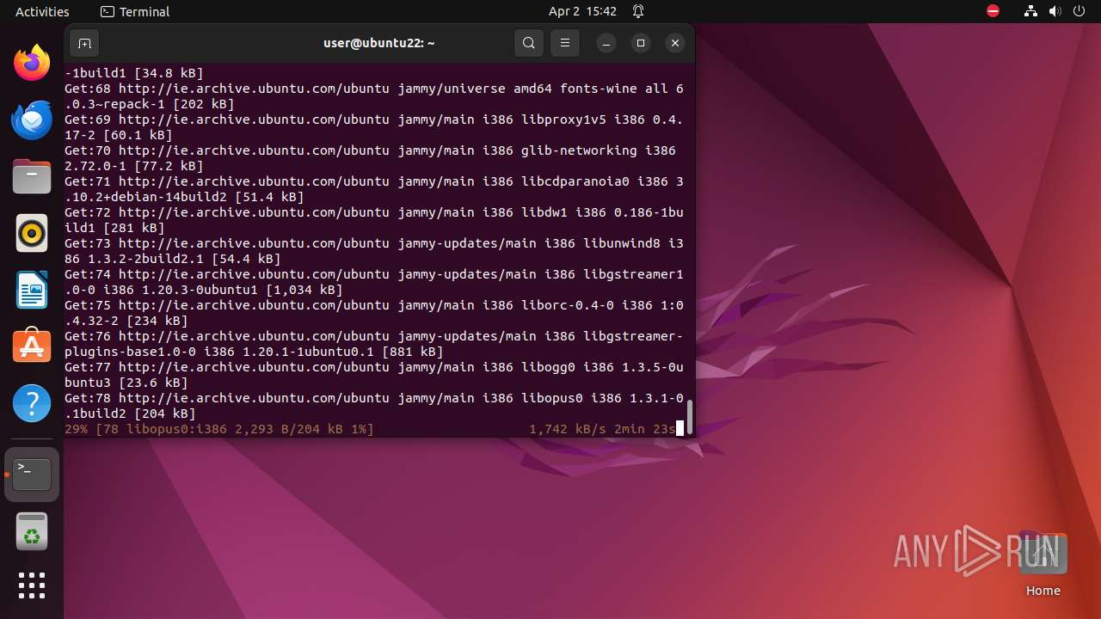Viewport: 1101px width, 619px height.
Task: Click the Get:76 libgstreamer-plugins-base line
Action: pos(374,344)
